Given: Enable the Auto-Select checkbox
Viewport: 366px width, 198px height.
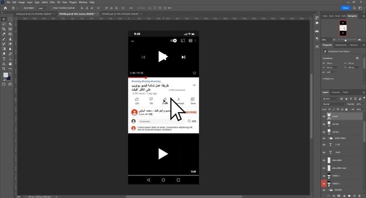Looking at the screenshot, I should click(22, 8).
